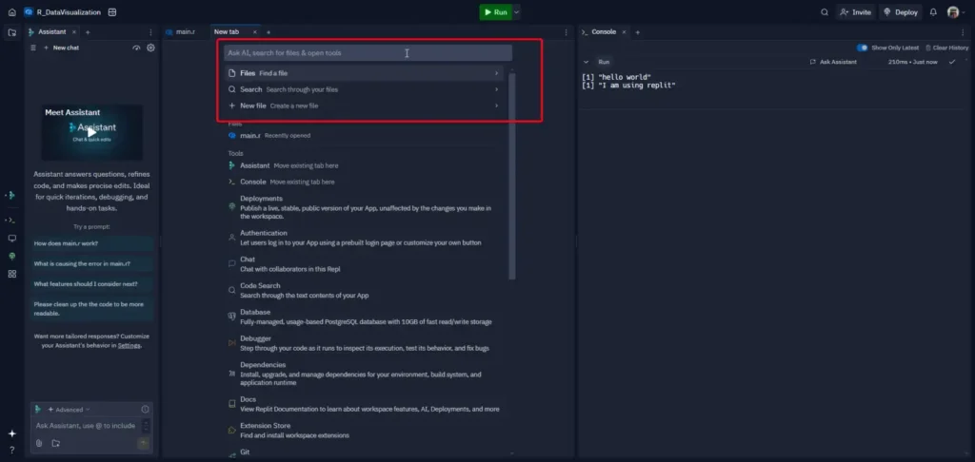Expand the Files Find a file row arrow

coord(496,73)
